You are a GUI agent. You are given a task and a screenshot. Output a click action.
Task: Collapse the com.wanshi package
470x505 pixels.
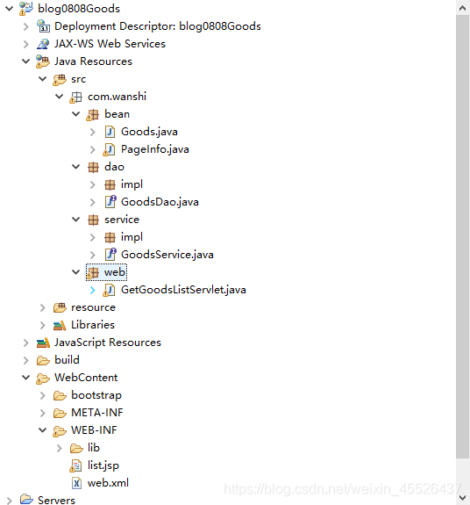(x=59, y=97)
